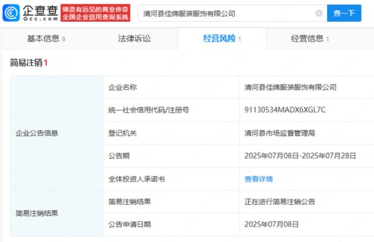The height and width of the screenshot is (242, 374).
Task: Click the Qcc.com logo icon
Action: pyautogui.click(x=11, y=13)
